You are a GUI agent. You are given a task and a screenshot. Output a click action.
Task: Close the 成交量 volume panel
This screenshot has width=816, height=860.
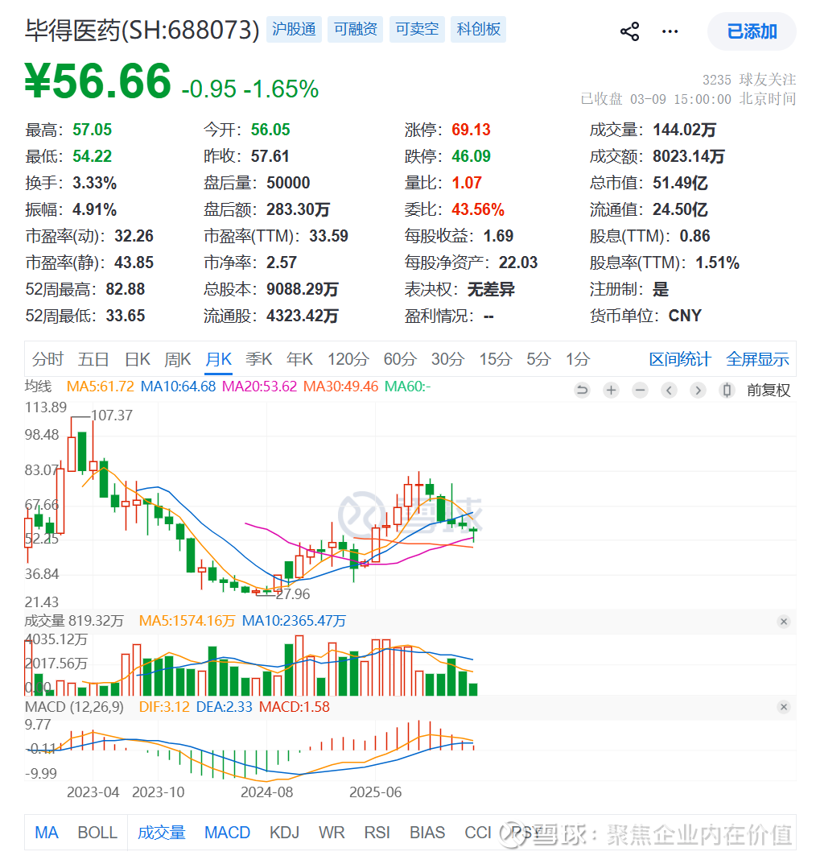tap(784, 622)
